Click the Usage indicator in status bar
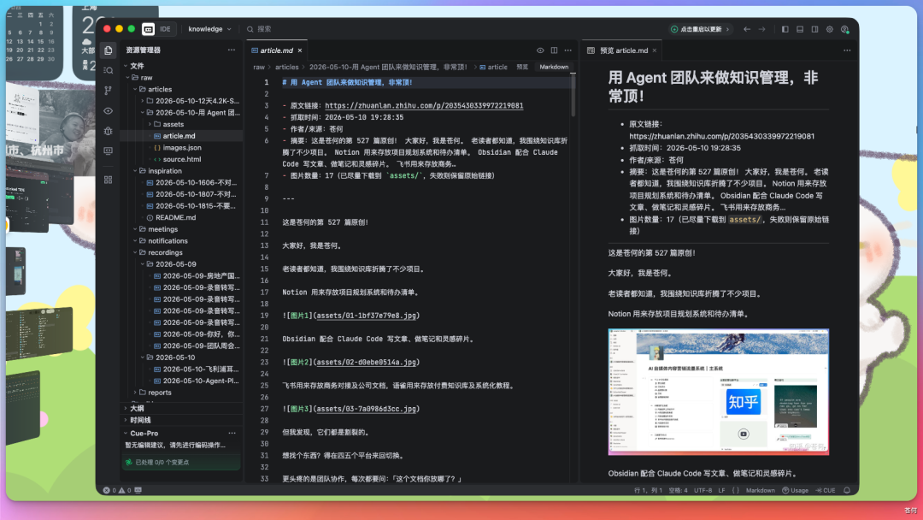Image resolution: width=923 pixels, height=520 pixels. [796, 490]
